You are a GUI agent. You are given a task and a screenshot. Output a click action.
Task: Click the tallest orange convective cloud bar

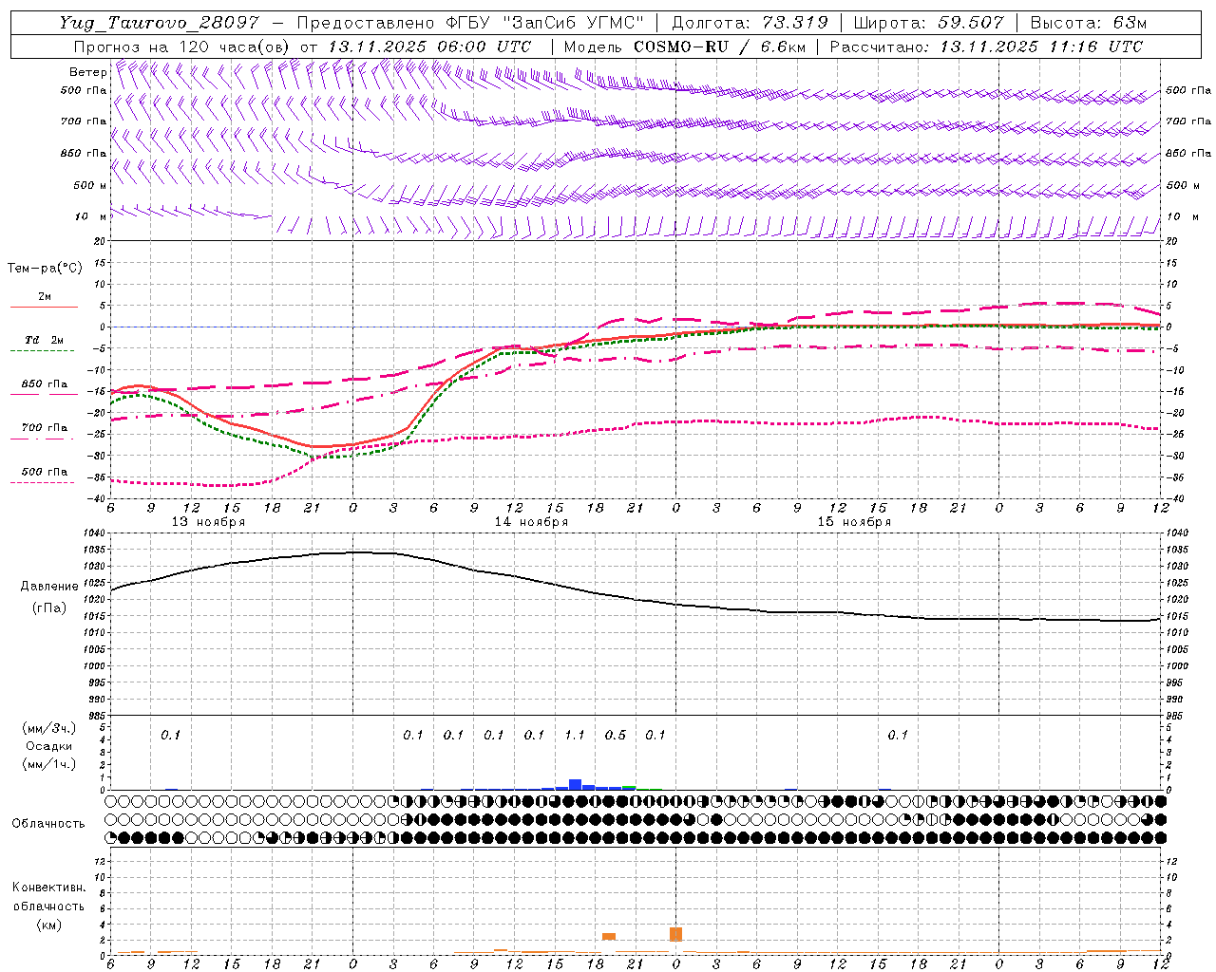click(x=675, y=934)
